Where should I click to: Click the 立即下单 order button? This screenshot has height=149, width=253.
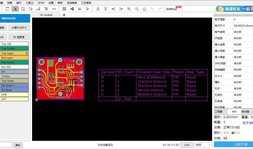pos(233,145)
